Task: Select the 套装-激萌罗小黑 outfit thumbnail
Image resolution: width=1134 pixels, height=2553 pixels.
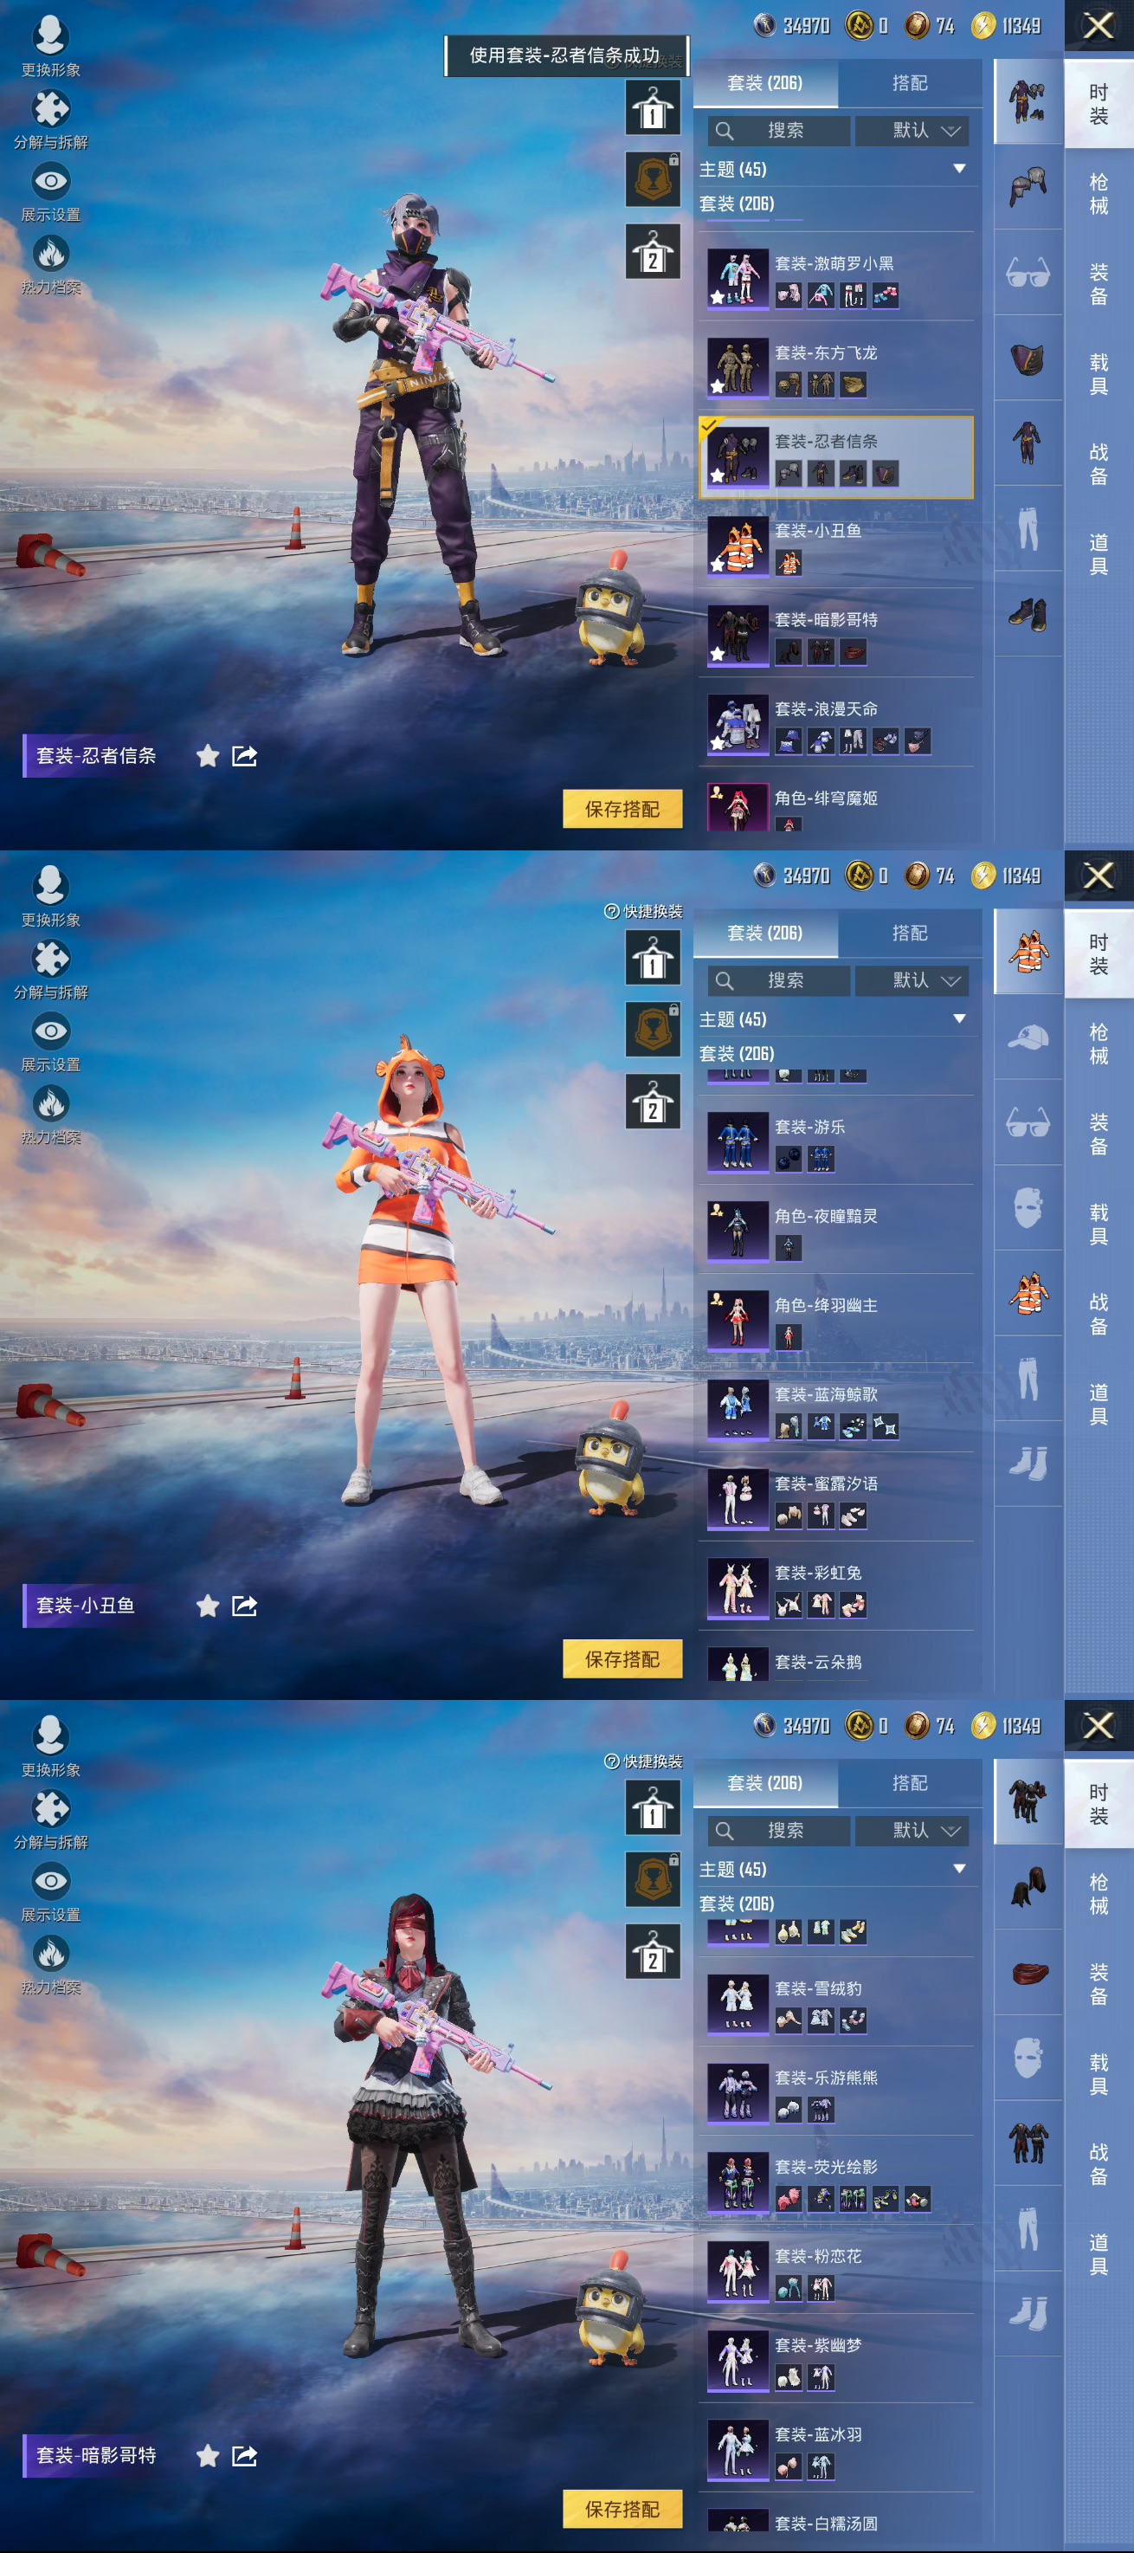Action: pos(738,279)
